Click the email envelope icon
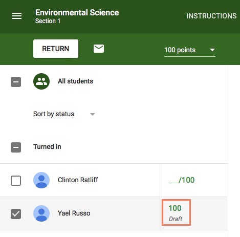This screenshot has width=240, height=237. [x=99, y=49]
